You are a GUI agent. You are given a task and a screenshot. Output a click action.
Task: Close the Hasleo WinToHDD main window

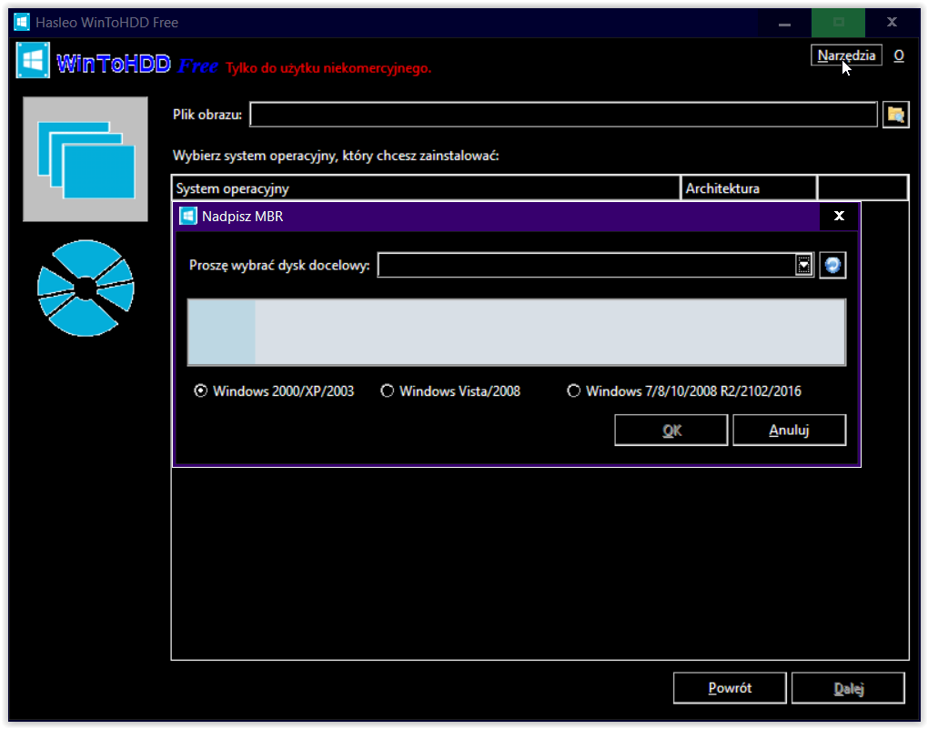(x=892, y=23)
